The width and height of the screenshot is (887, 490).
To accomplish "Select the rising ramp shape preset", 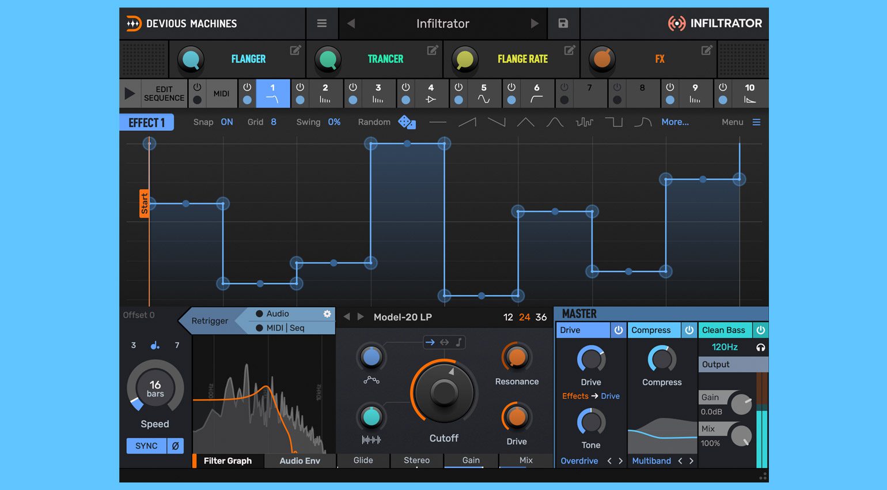I will pos(467,122).
